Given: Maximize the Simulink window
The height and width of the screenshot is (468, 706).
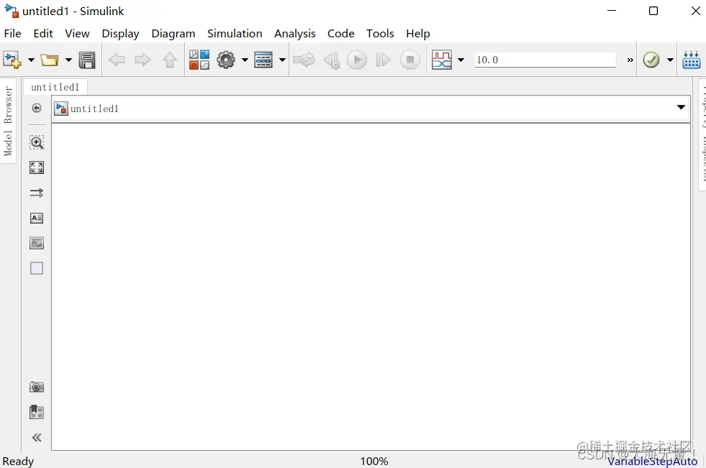Looking at the screenshot, I should [x=653, y=11].
